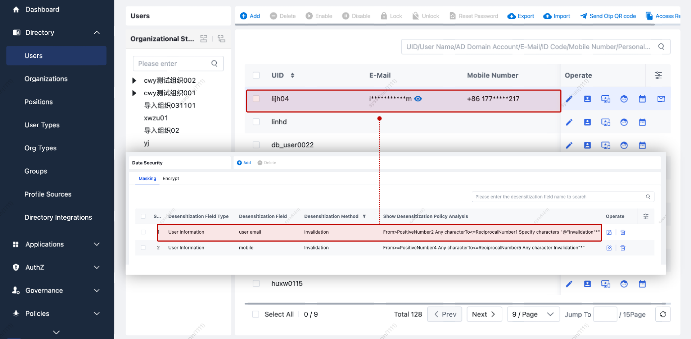691x339 pixels.
Task: Expand the cwy测试组织002 tree node
Action: 134,81
